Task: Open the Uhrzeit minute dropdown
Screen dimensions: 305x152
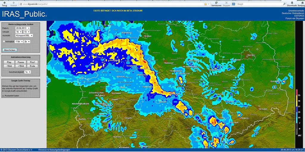Action: [x=27, y=32]
